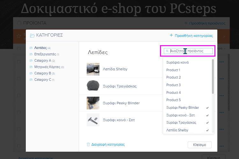239x159 pixels.
Task: Click the Διαγραφή κατηγορίας link
Action: click(x=108, y=145)
